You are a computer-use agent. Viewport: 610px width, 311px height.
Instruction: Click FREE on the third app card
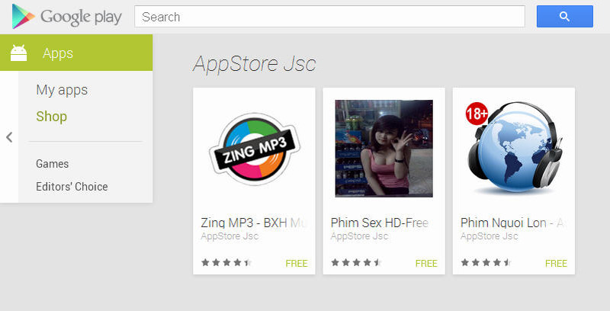point(556,263)
